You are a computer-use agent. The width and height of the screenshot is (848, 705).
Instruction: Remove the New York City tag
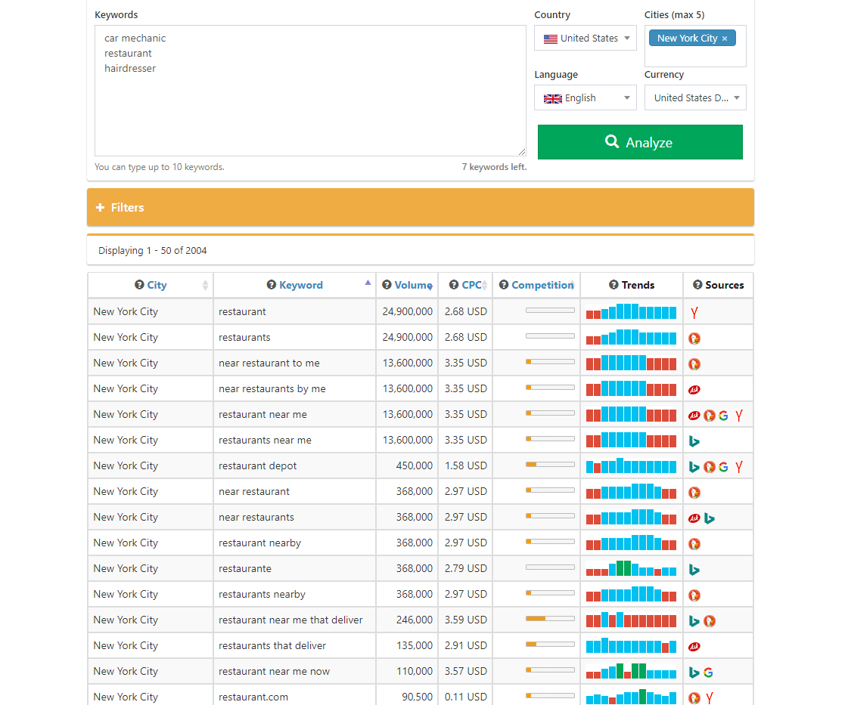point(725,39)
